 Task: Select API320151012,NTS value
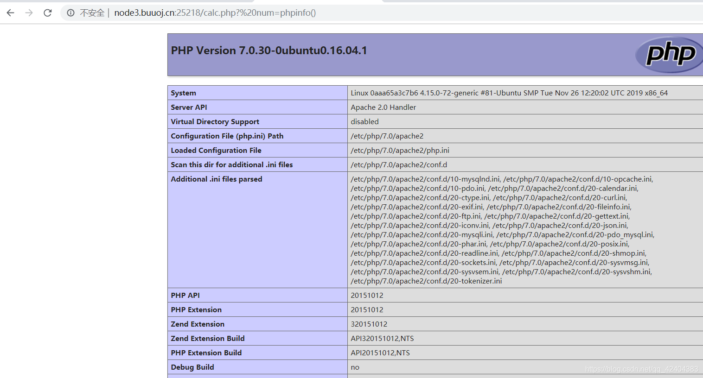point(382,339)
